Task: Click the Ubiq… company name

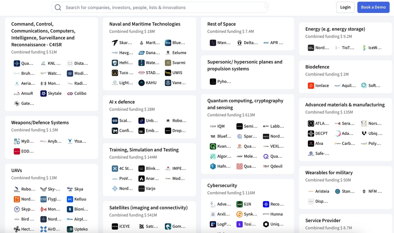Action: pyautogui.click(x=375, y=133)
